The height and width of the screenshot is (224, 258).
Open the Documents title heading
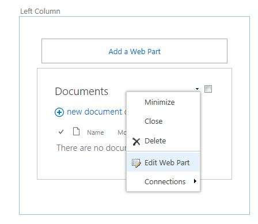(82, 92)
